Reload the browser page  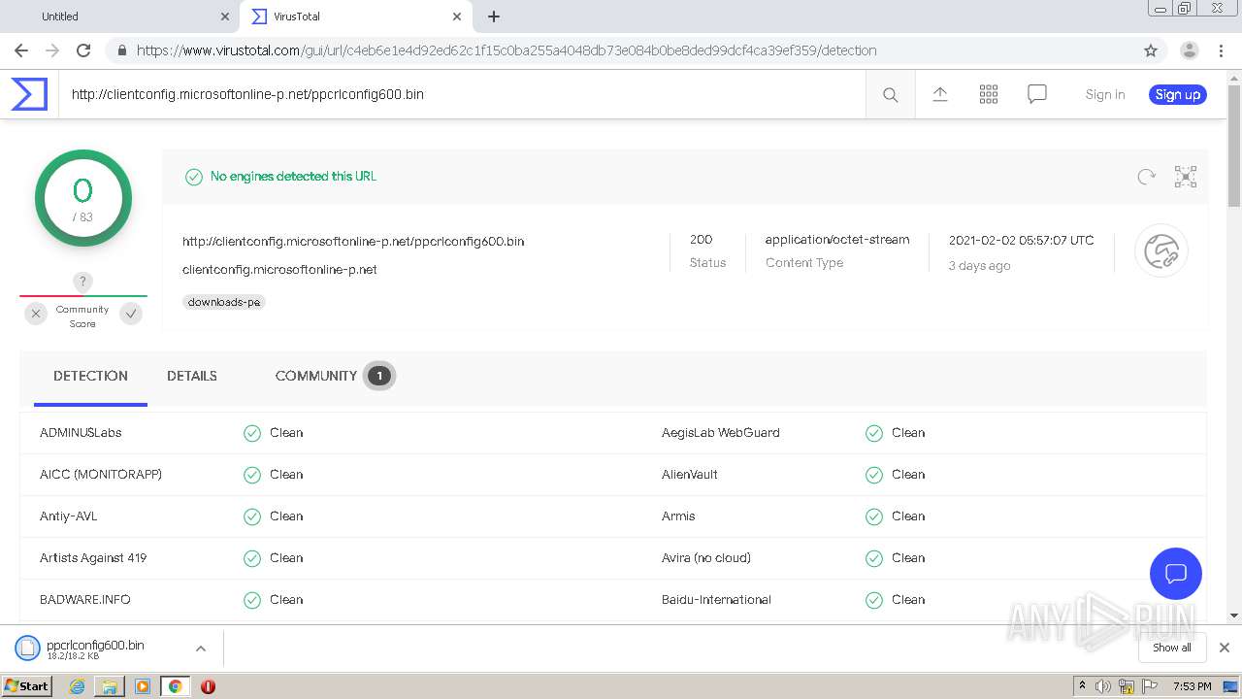83,50
